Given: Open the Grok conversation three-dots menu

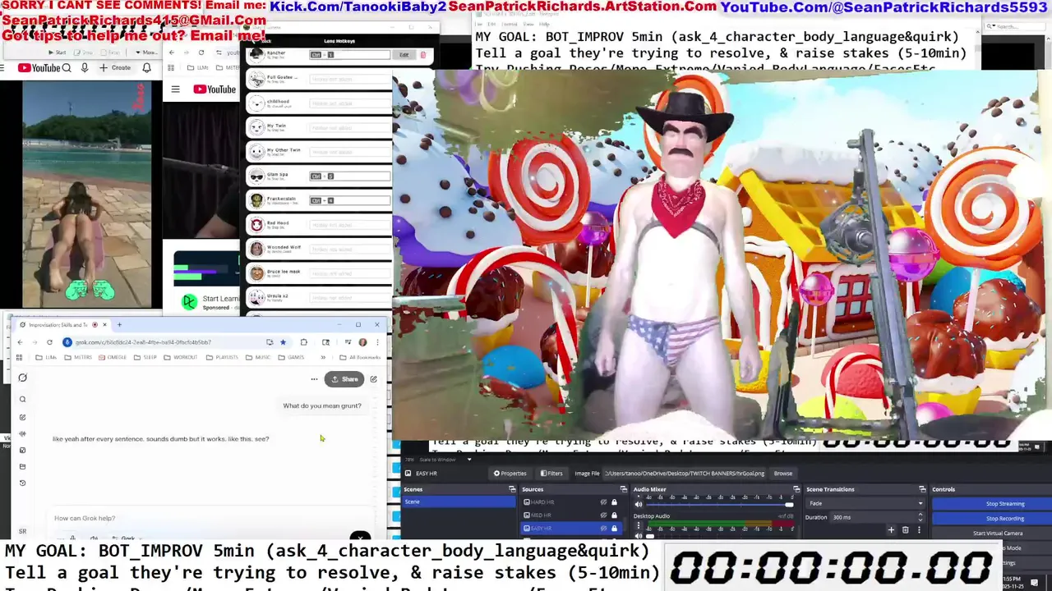Looking at the screenshot, I should [314, 379].
